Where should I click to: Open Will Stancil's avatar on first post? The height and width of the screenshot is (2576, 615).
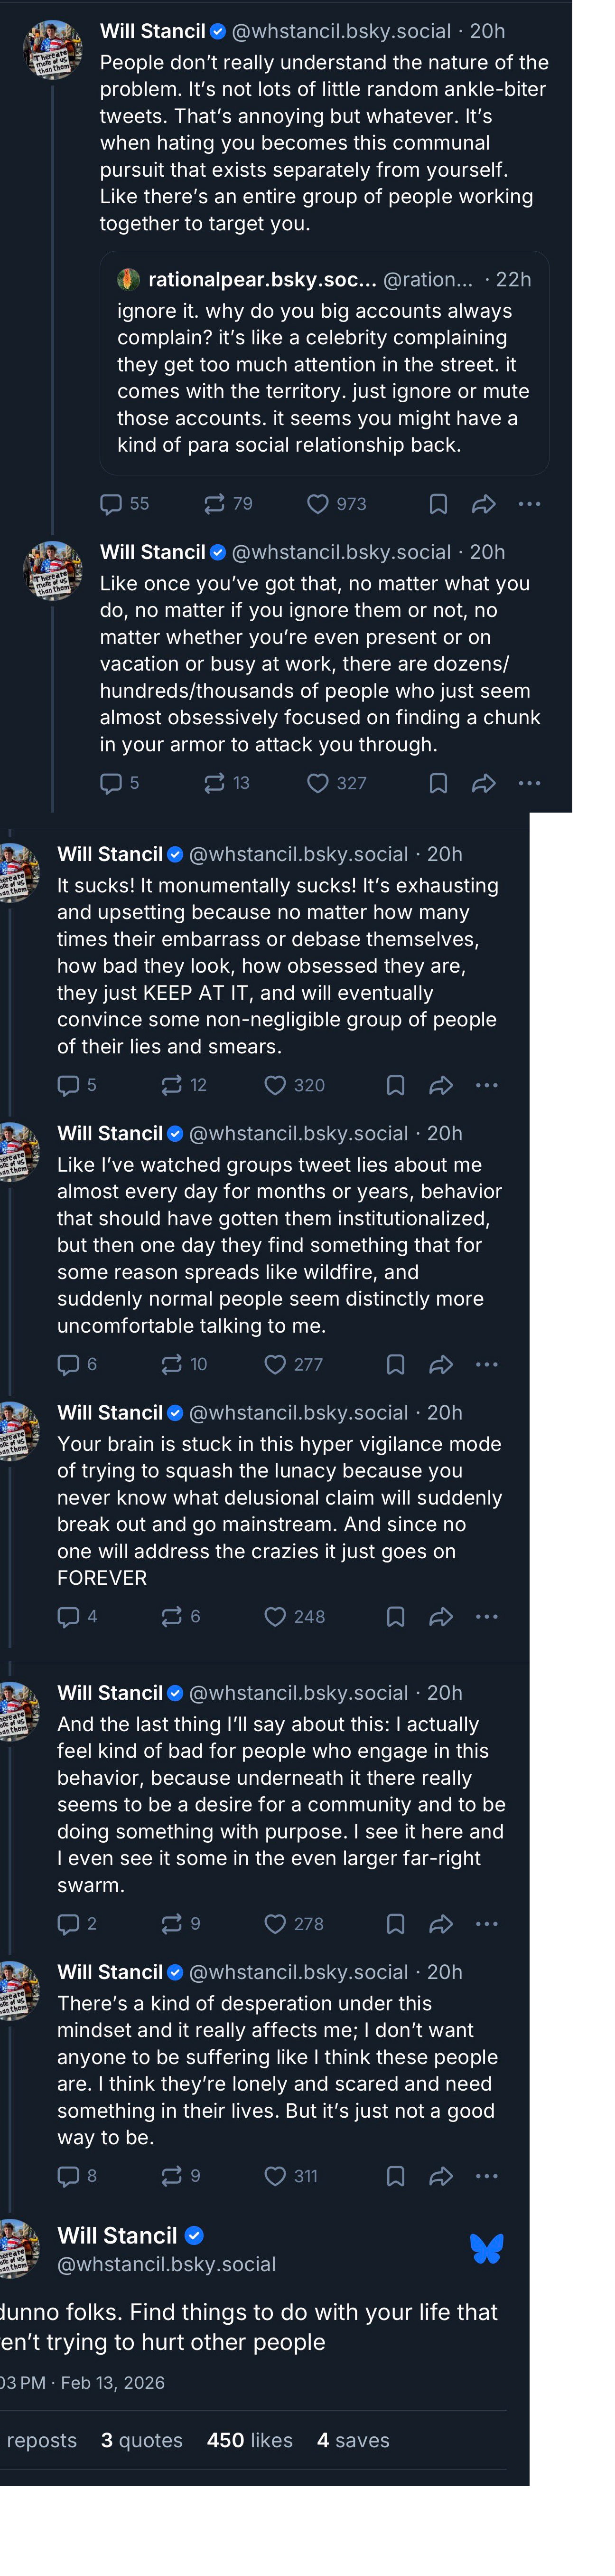point(52,49)
